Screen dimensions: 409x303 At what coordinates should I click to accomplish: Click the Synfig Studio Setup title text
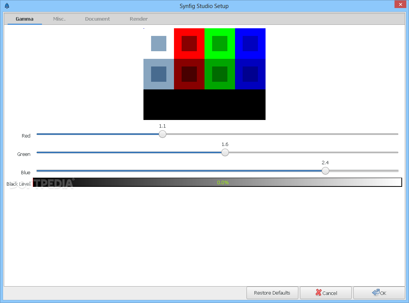click(204, 6)
